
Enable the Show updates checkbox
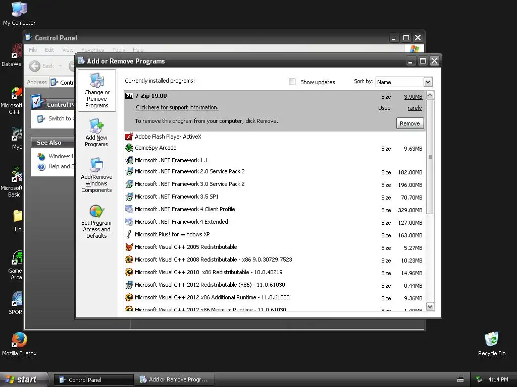[292, 82]
